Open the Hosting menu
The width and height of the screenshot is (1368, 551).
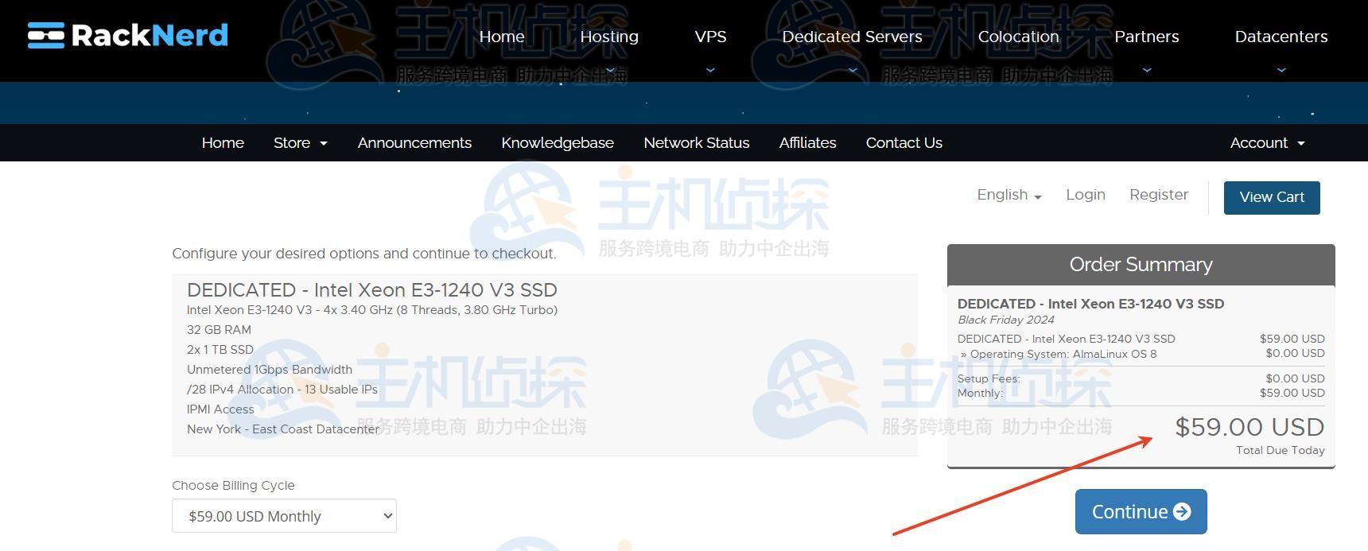609,37
